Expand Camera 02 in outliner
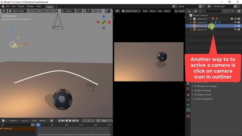 pos(191,26)
